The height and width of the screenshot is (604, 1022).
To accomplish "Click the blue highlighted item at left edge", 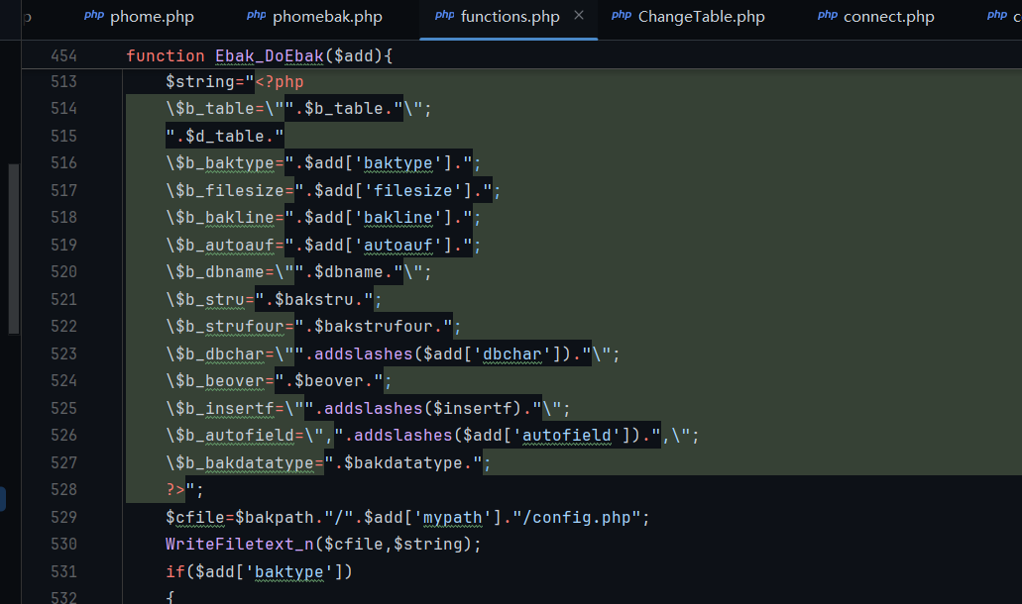I will click(3, 498).
